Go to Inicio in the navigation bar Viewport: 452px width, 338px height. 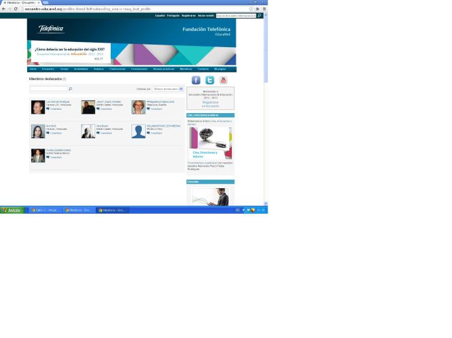(x=33, y=69)
